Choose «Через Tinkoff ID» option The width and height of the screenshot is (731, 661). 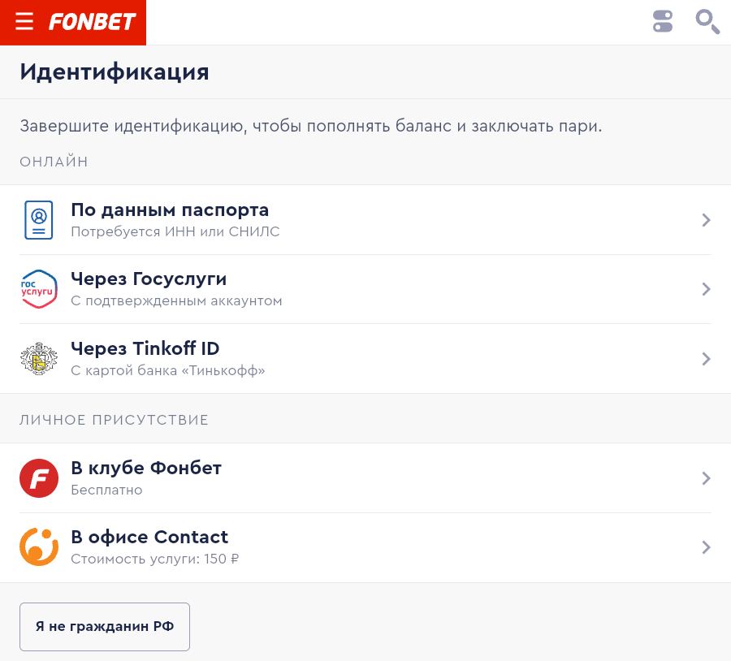pos(145,349)
